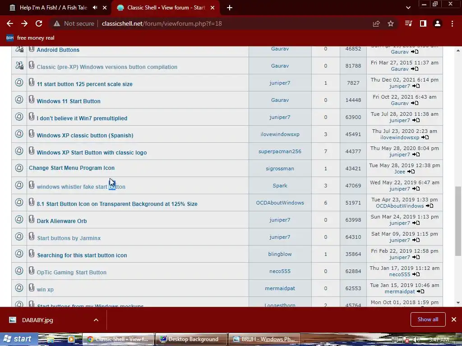Open I don't believe it Win7 premultiplied
This screenshot has width=462, height=346.
click(x=82, y=118)
